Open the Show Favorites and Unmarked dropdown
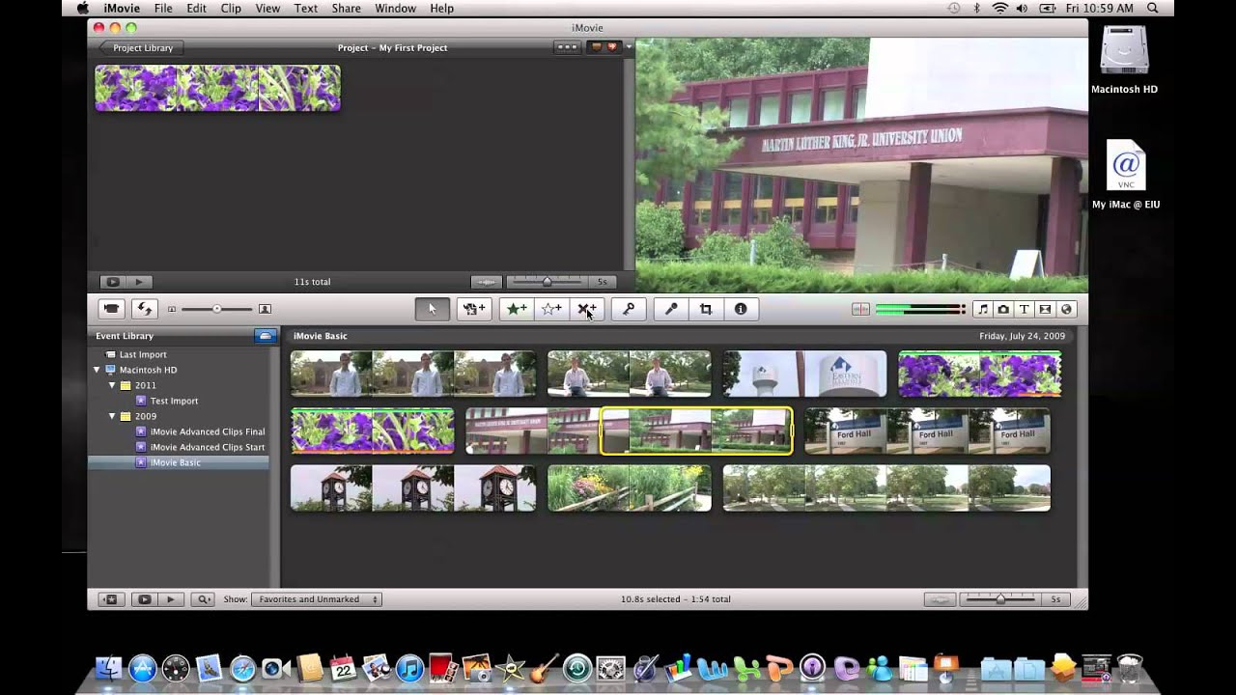 click(317, 599)
